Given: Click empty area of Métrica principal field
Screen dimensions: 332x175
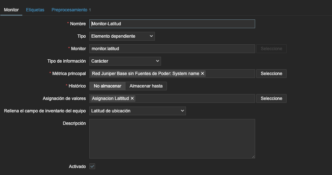Looking at the screenshot, I should 230,74.
